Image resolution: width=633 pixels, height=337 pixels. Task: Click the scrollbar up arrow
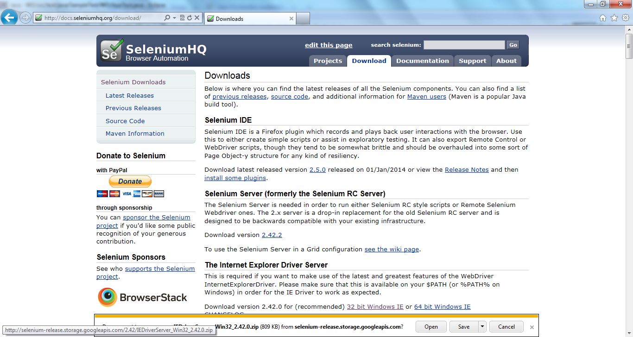pos(629,31)
